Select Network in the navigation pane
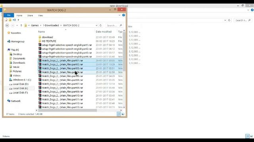Viewport: 254px width, 142px height. click(x=16, y=101)
